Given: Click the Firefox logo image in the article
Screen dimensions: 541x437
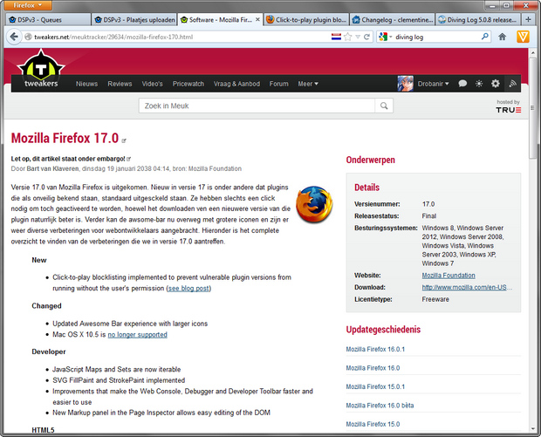Looking at the screenshot, I should click(314, 204).
